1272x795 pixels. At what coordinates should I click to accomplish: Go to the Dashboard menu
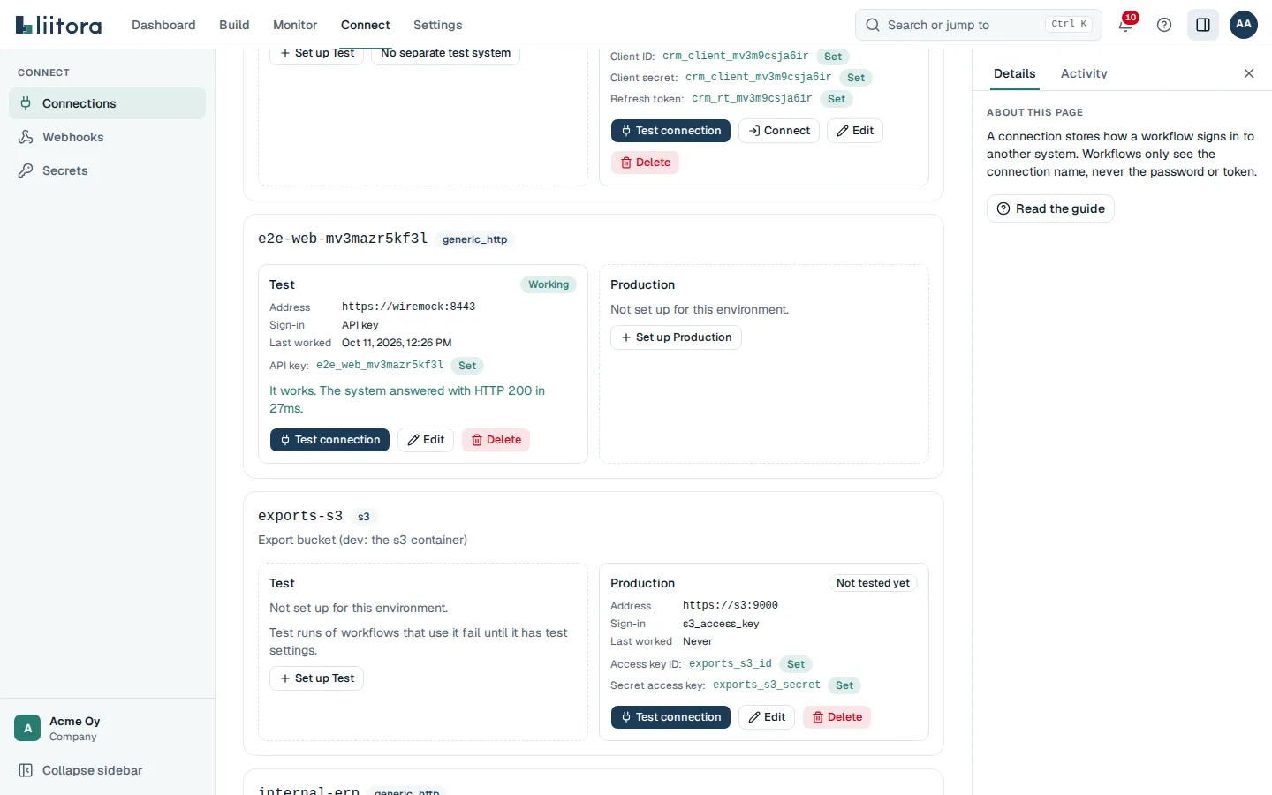click(x=163, y=25)
